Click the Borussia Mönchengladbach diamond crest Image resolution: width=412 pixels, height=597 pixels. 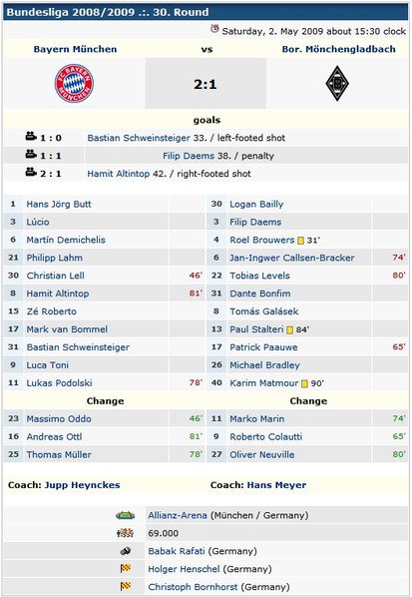[337, 84]
